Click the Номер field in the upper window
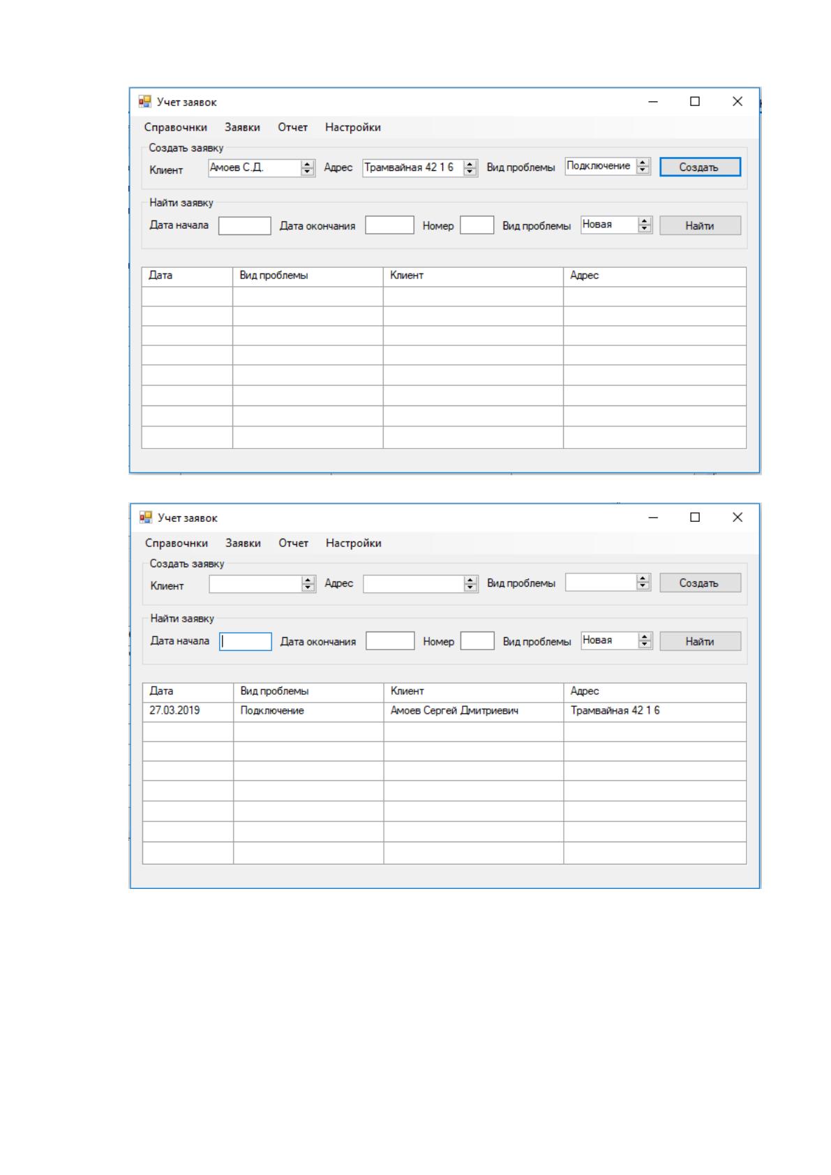Image resolution: width=831 pixels, height=1175 pixels. click(477, 225)
